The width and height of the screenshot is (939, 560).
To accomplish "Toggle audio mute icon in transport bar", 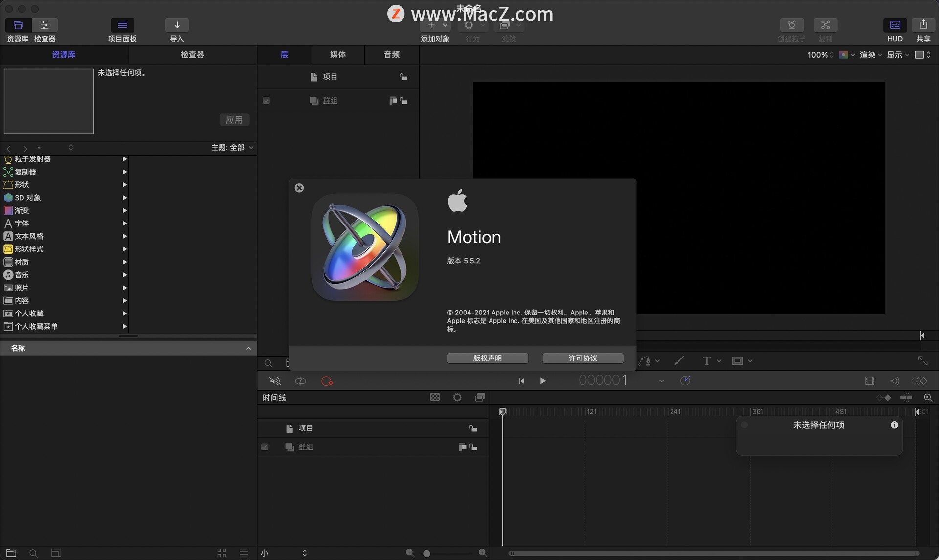I will pos(275,381).
